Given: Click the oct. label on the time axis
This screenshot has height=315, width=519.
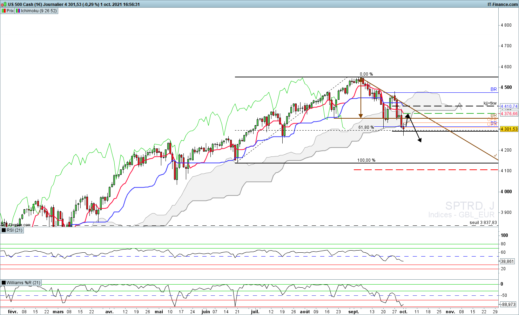Looking at the screenshot, I should [404, 311].
